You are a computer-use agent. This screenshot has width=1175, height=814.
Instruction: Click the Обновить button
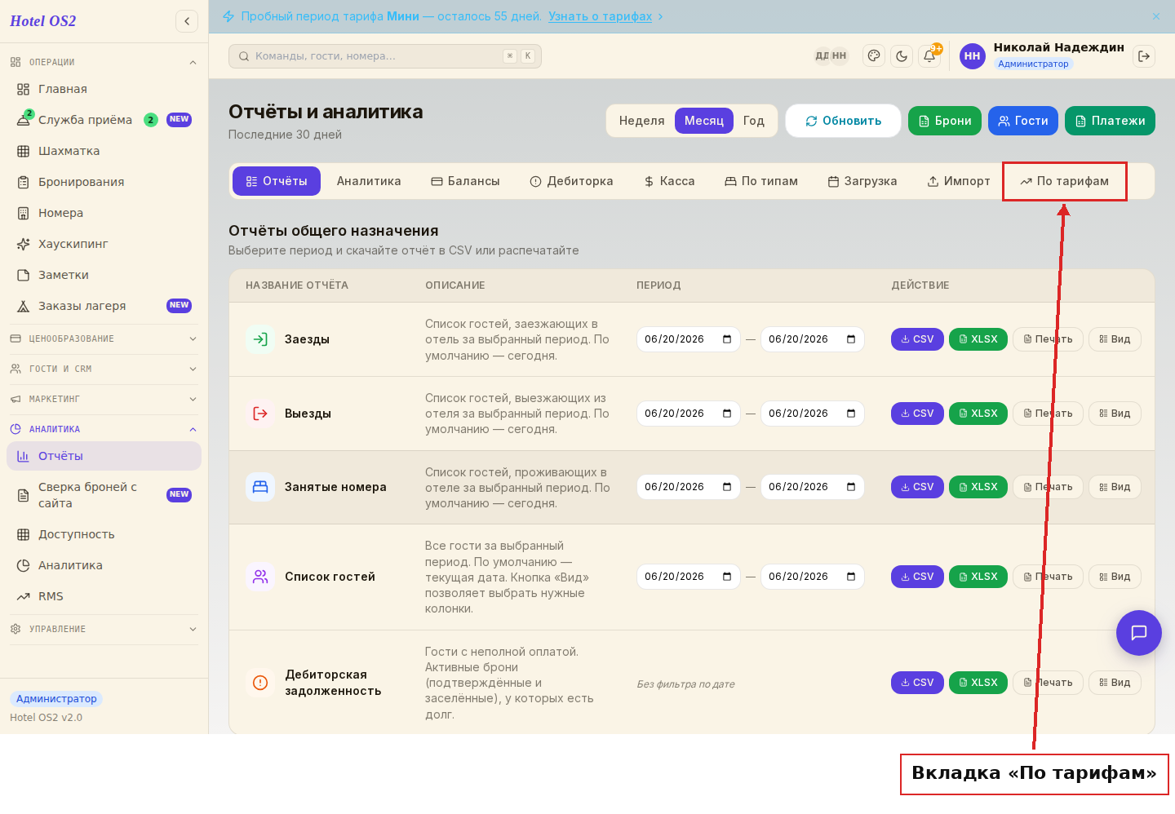tap(843, 121)
